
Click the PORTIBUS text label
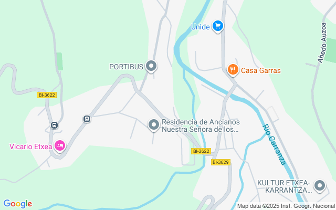126,67
